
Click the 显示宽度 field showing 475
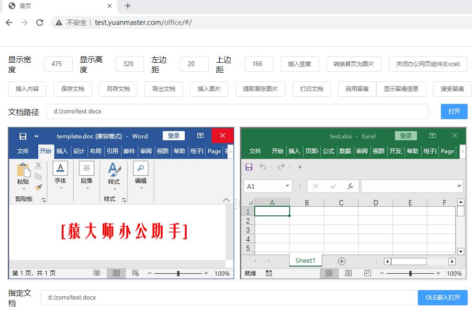tap(58, 64)
